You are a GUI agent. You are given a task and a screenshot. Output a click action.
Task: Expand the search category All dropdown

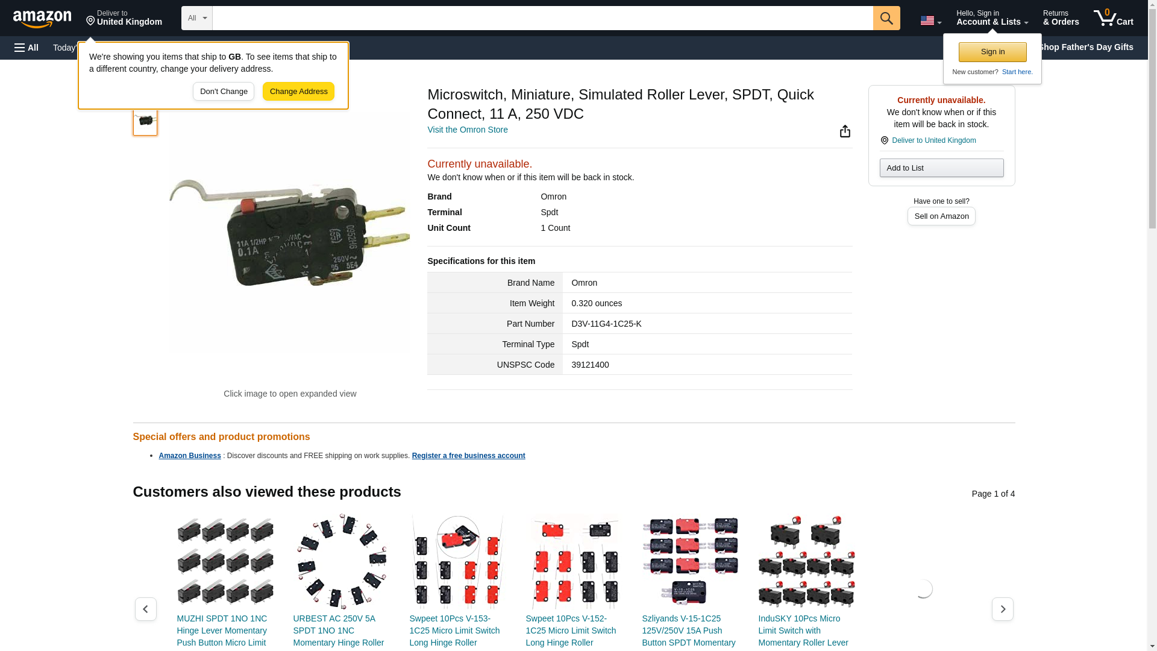pyautogui.click(x=196, y=18)
